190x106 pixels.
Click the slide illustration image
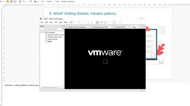(156, 45)
